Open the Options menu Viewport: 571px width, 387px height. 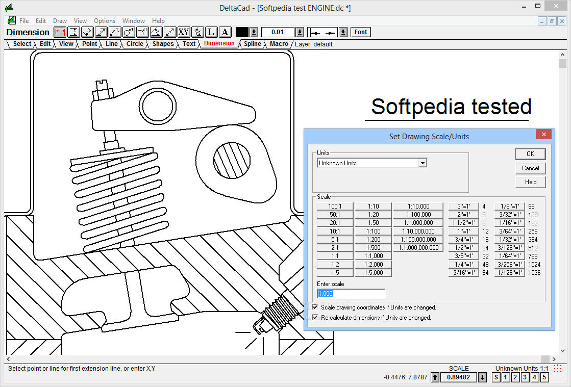pos(105,21)
